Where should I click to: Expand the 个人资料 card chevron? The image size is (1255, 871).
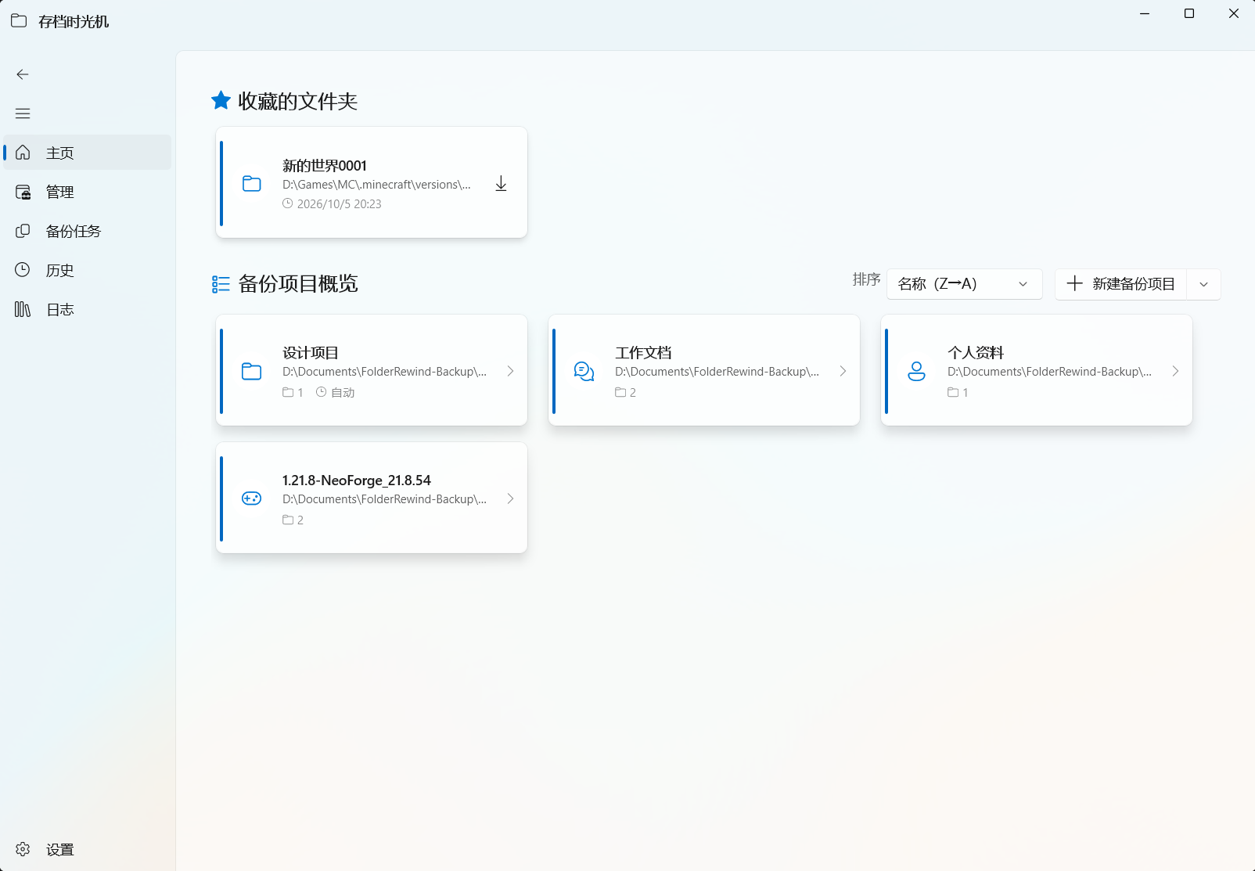coord(1175,371)
